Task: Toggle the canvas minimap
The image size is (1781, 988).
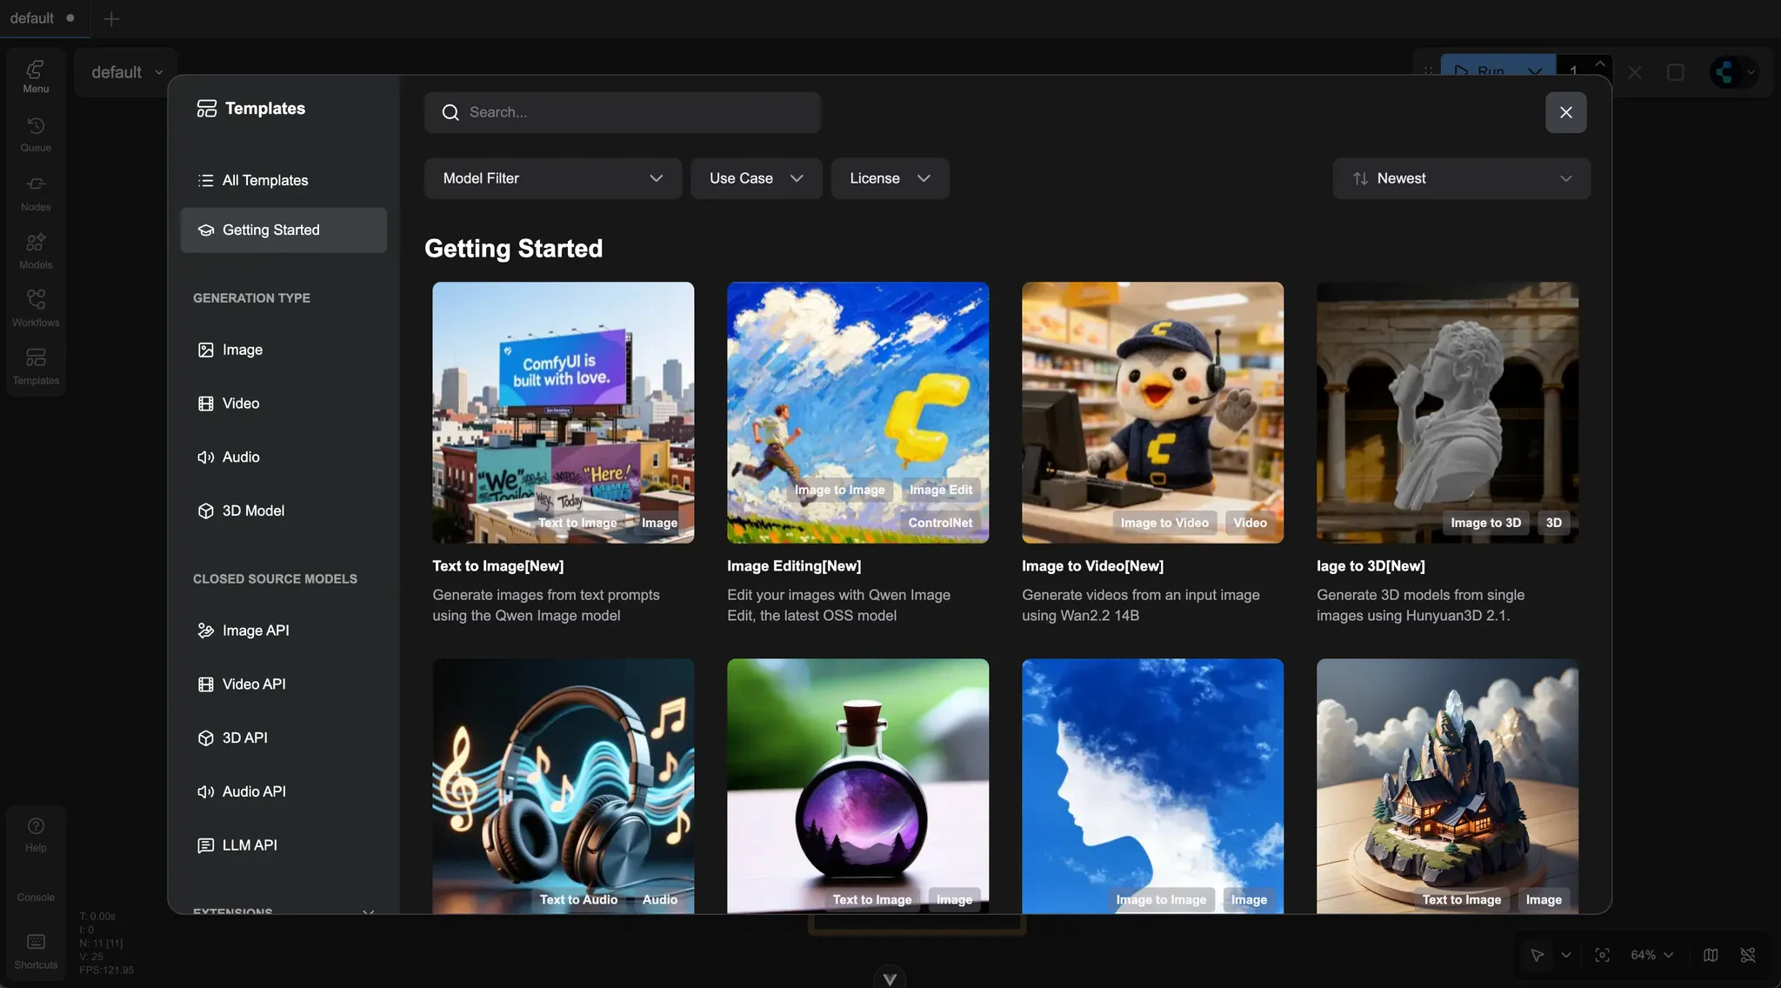Action: pyautogui.click(x=1709, y=954)
